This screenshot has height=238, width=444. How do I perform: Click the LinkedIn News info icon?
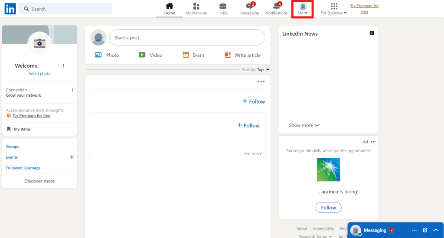pyautogui.click(x=372, y=33)
